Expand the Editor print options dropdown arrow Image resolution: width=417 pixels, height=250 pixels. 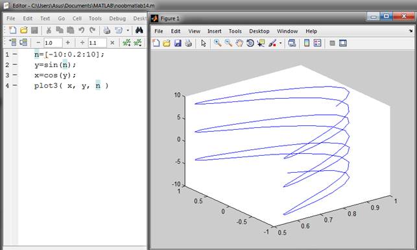click(x=128, y=30)
